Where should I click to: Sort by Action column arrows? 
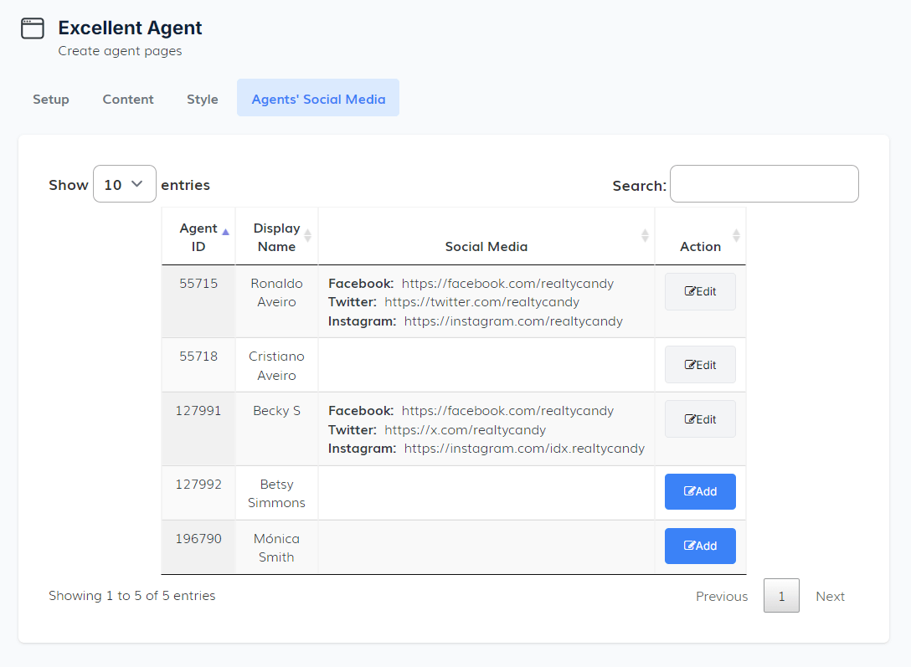pyautogui.click(x=736, y=236)
